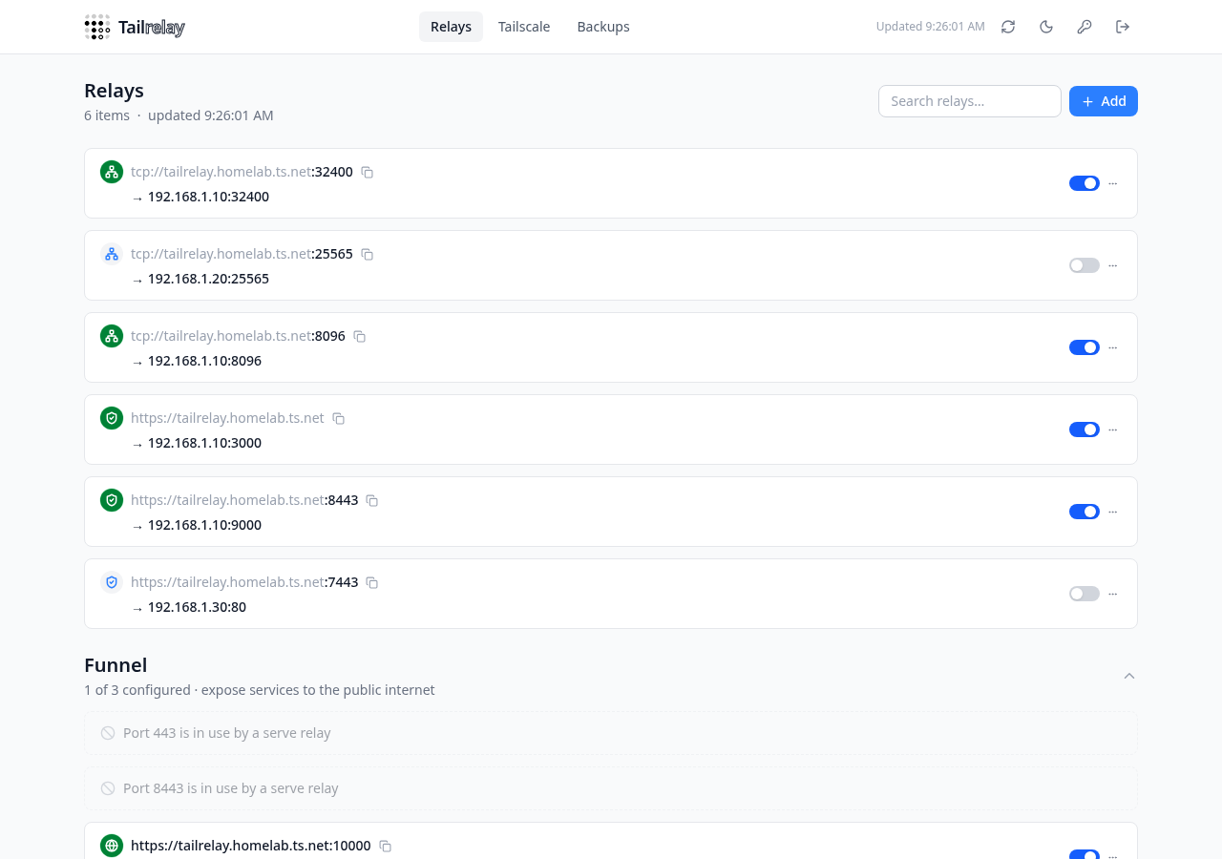Copy the tcp relay address for port 32400
The height and width of the screenshot is (859, 1222).
(x=368, y=173)
